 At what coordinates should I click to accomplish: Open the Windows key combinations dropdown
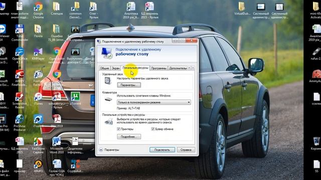coord(154,102)
